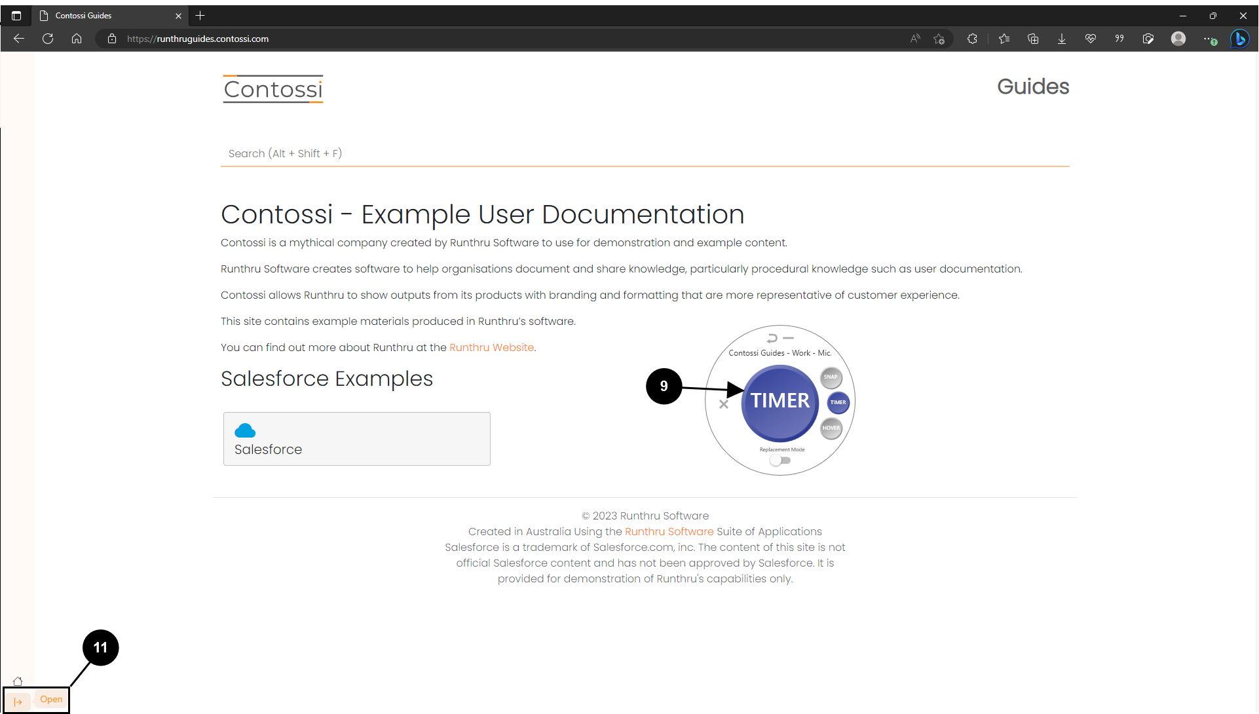1259x714 pixels.
Task: Click the Runthru Software footer link
Action: pyautogui.click(x=669, y=532)
